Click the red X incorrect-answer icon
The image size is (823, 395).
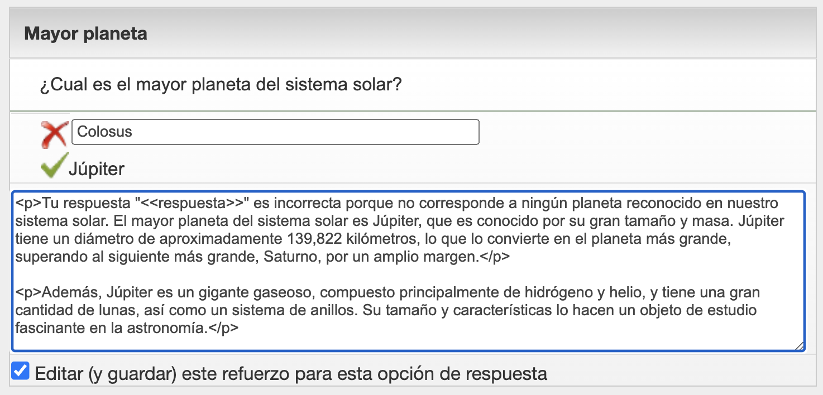54,134
